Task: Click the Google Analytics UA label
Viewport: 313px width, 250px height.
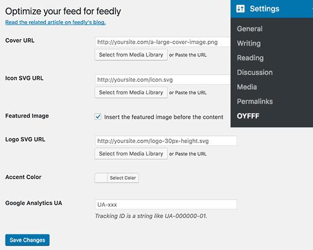Action: point(34,203)
